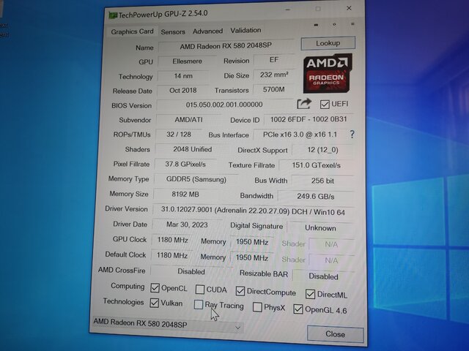
Task: Click the GPU value Ellesmere
Action: (x=188, y=61)
